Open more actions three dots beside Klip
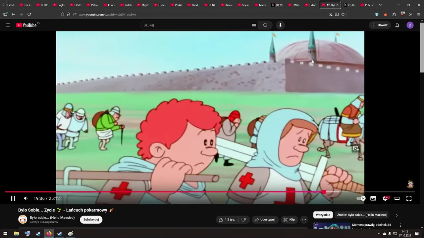 pos(304,219)
